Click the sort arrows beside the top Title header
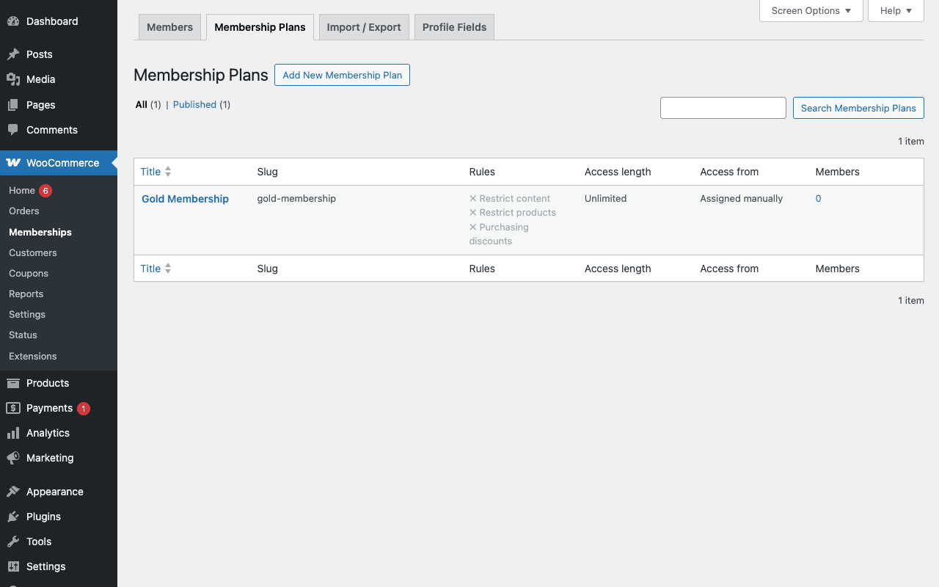 (x=168, y=172)
